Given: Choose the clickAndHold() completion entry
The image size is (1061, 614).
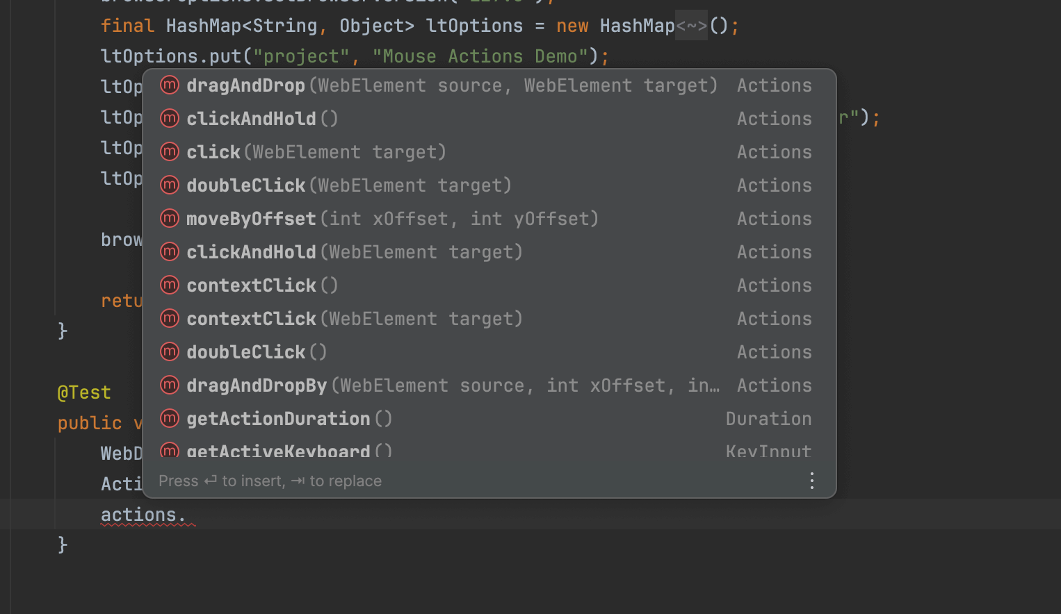Looking at the screenshot, I should pos(261,118).
